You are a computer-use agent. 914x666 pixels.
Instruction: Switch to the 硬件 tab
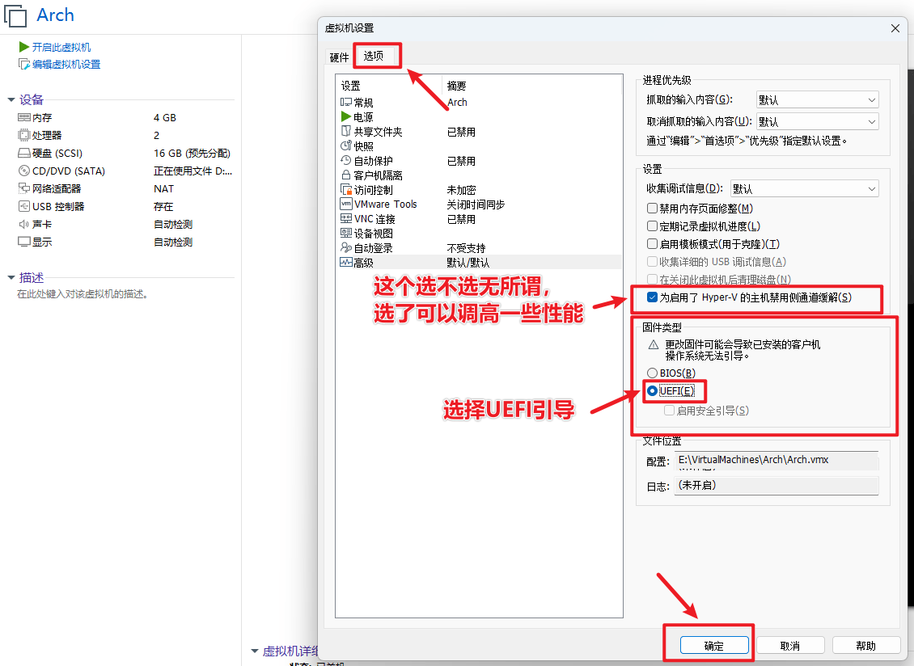pos(339,57)
